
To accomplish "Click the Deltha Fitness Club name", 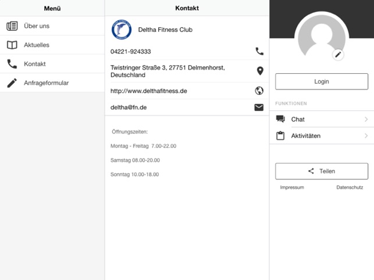I will (165, 30).
